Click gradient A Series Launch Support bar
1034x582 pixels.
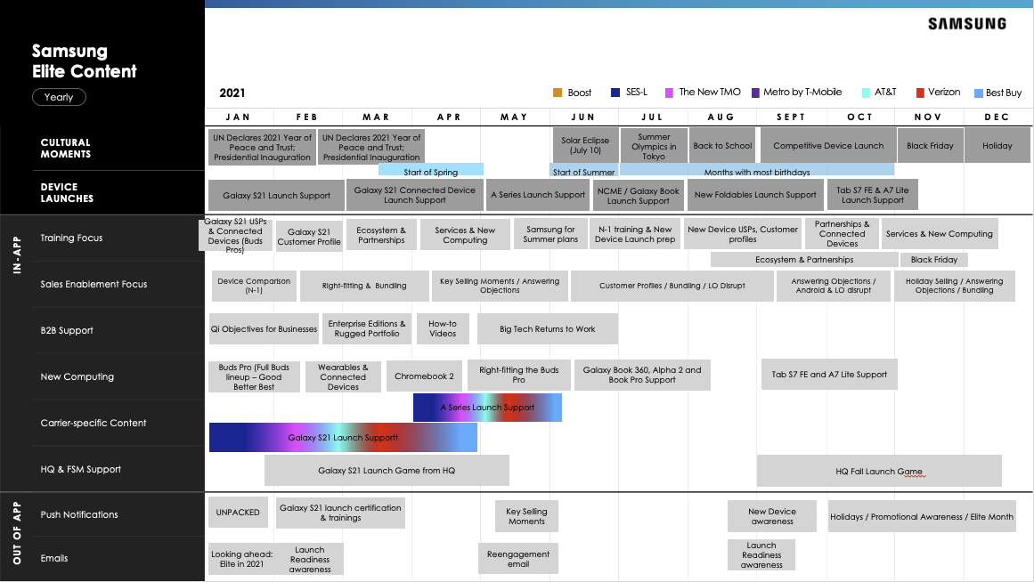click(487, 408)
